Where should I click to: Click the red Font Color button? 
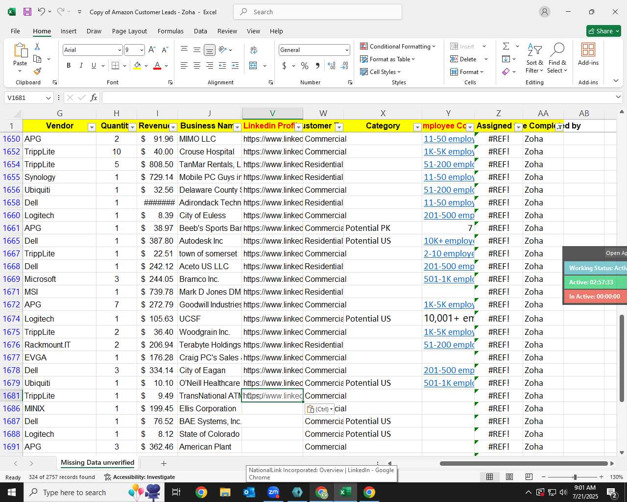click(x=157, y=66)
